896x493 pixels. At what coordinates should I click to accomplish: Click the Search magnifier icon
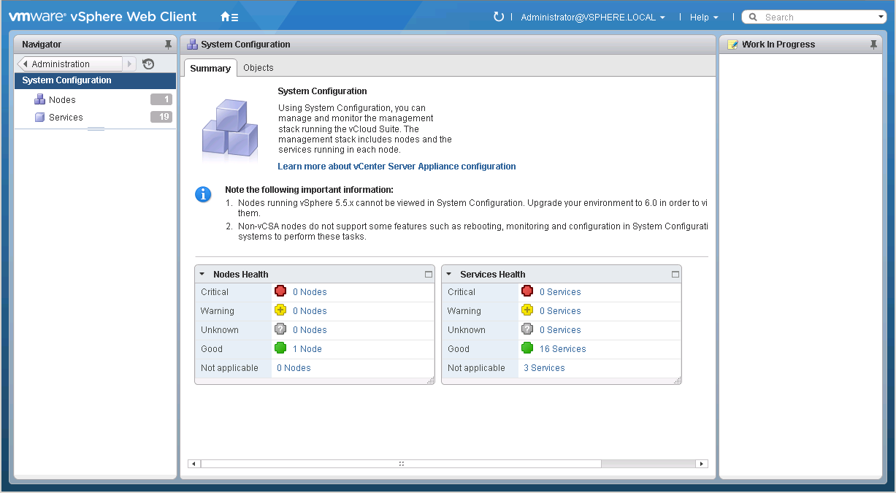point(755,16)
